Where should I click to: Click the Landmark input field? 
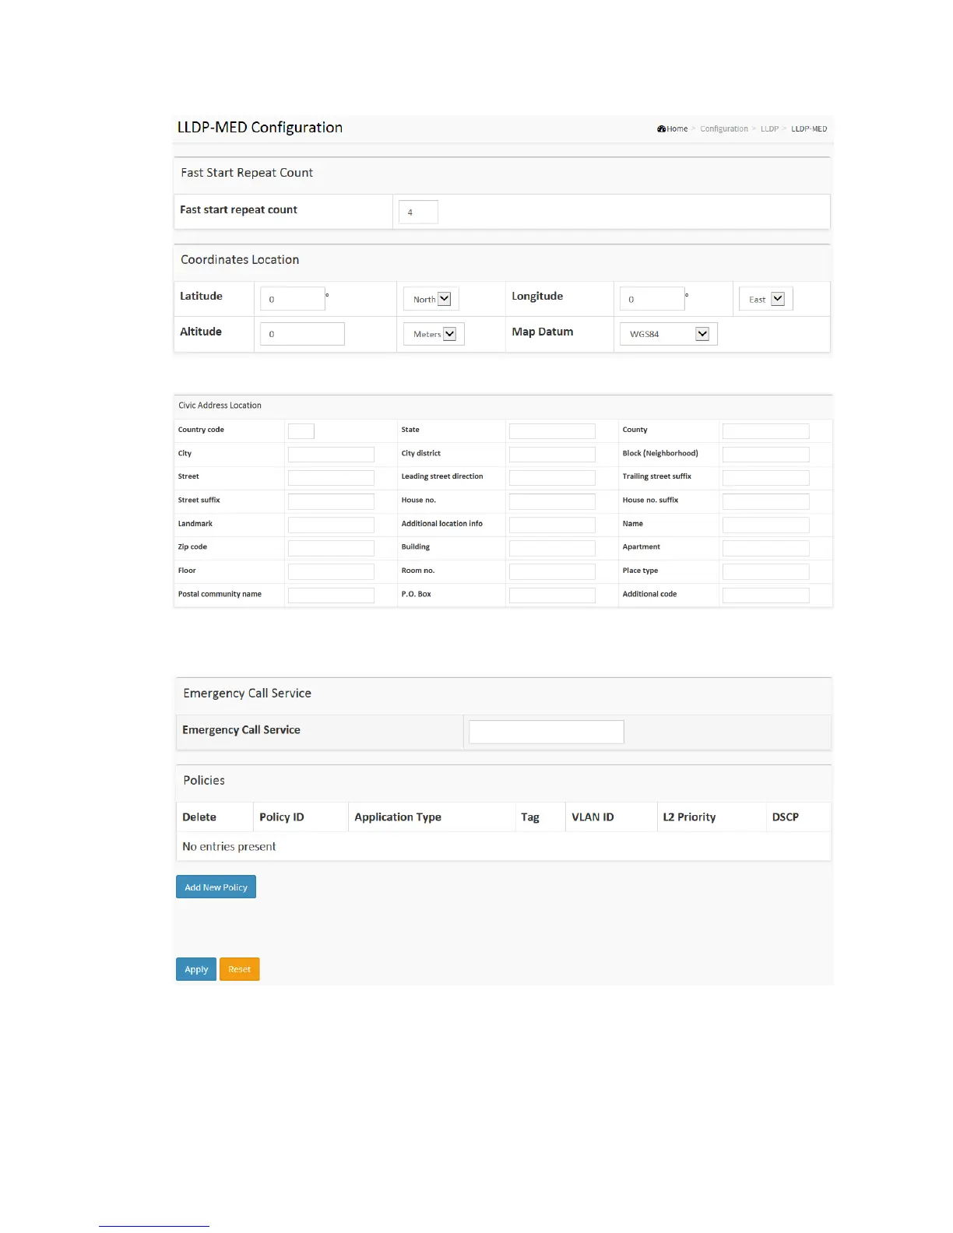pyautogui.click(x=331, y=525)
